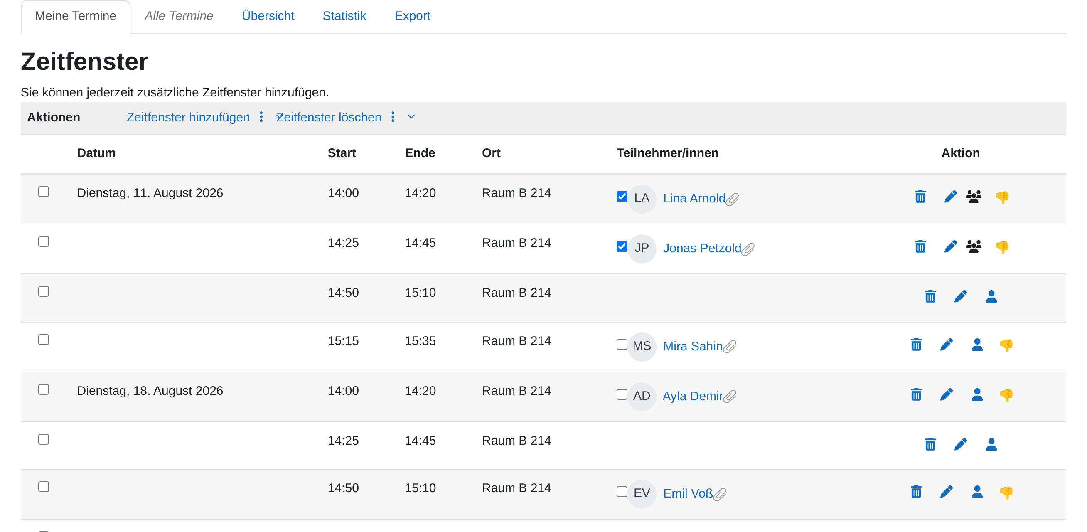Open the Statistik tab
1087x532 pixels.
click(x=344, y=16)
